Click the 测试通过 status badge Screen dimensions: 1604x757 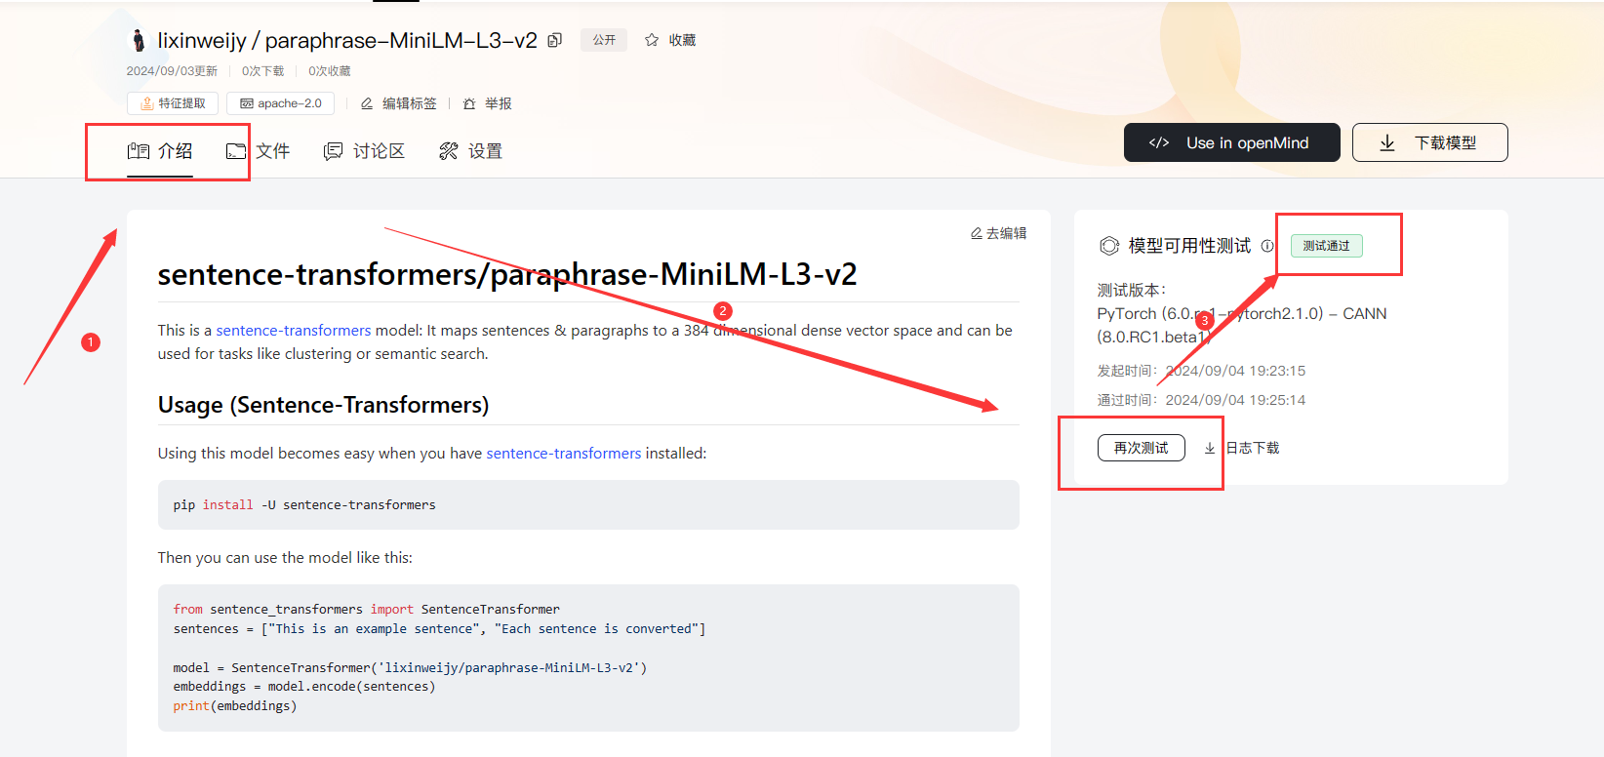tap(1326, 246)
